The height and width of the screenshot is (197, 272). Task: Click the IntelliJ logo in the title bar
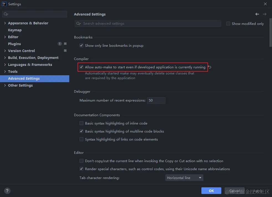point(4,4)
